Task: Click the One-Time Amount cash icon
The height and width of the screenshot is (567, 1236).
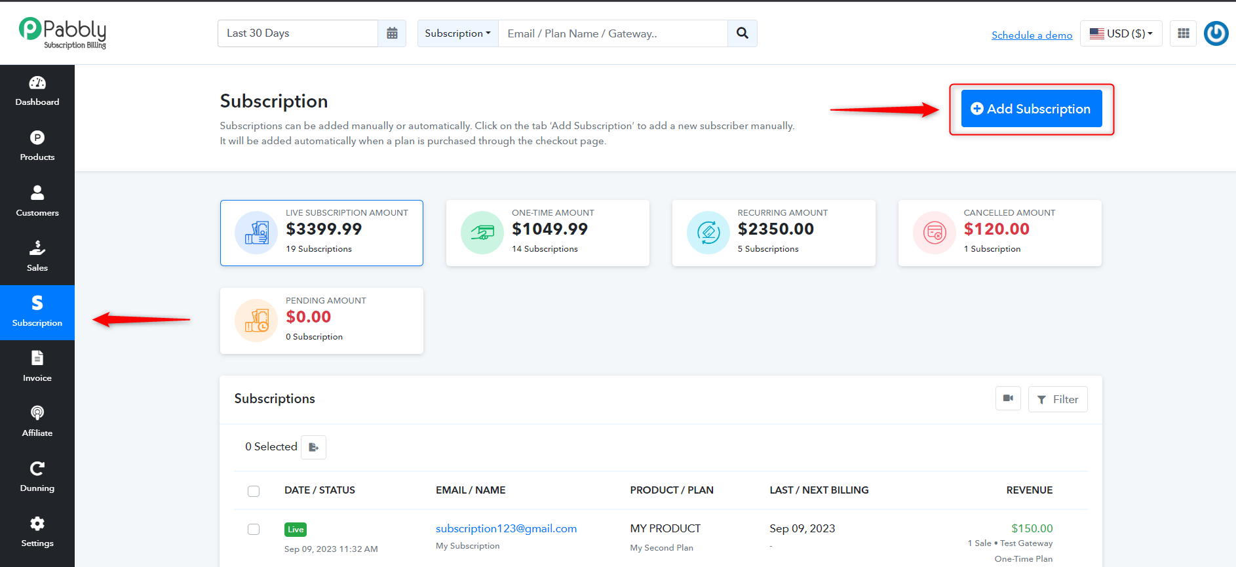Action: click(x=482, y=233)
